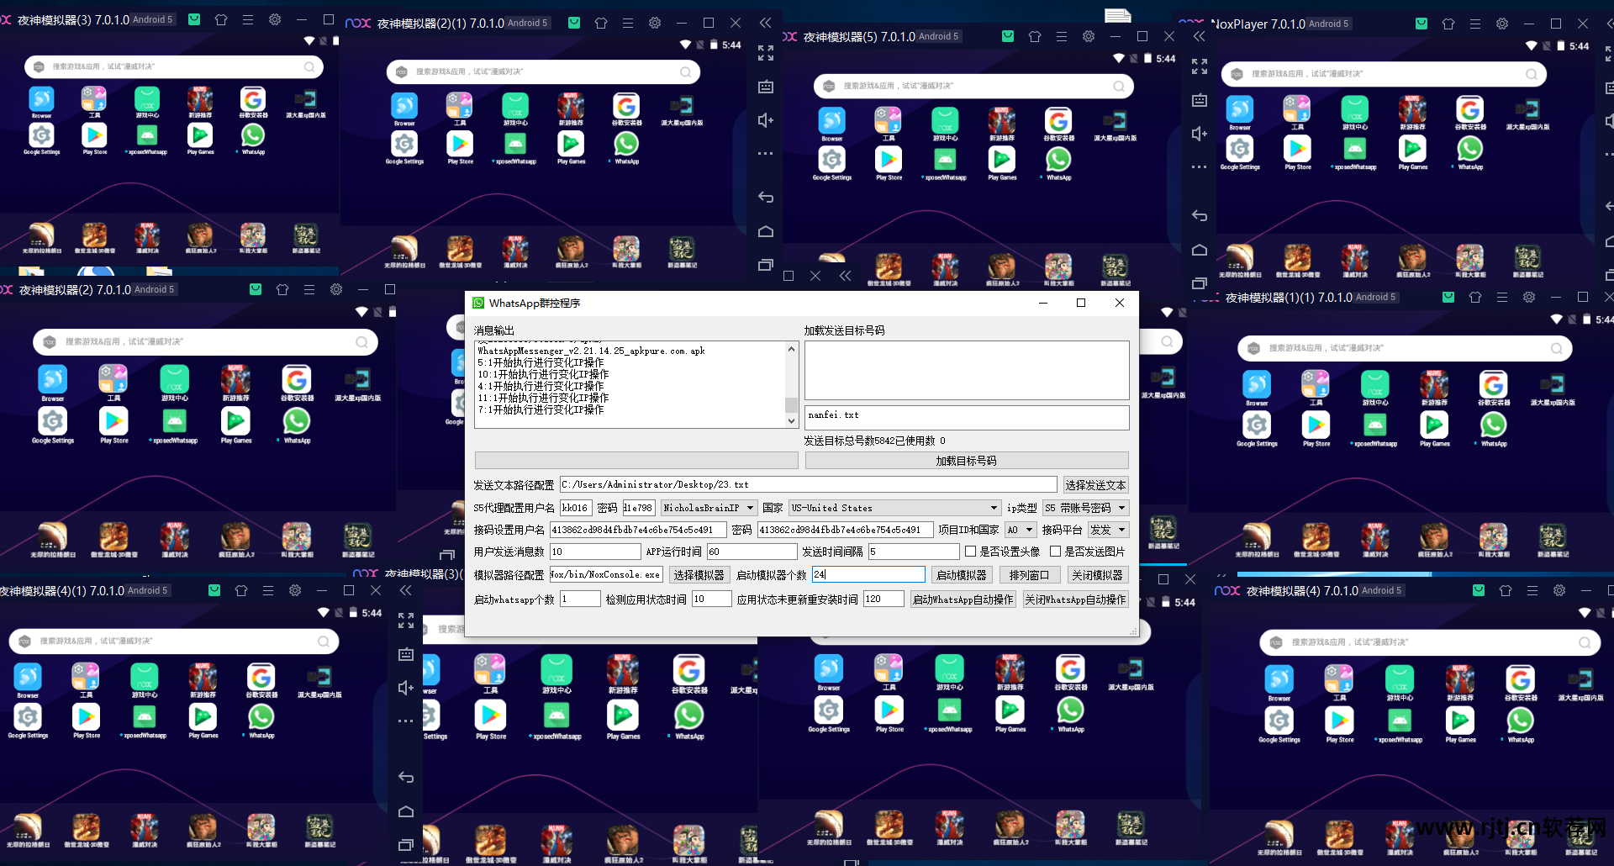Click home button in 夜神模拟器(2)(1) sidebar
This screenshot has height=866, width=1614.
tap(765, 231)
